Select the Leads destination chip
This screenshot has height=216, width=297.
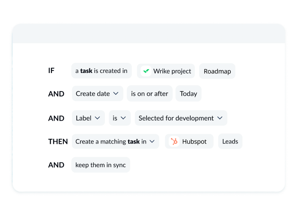coord(230,141)
